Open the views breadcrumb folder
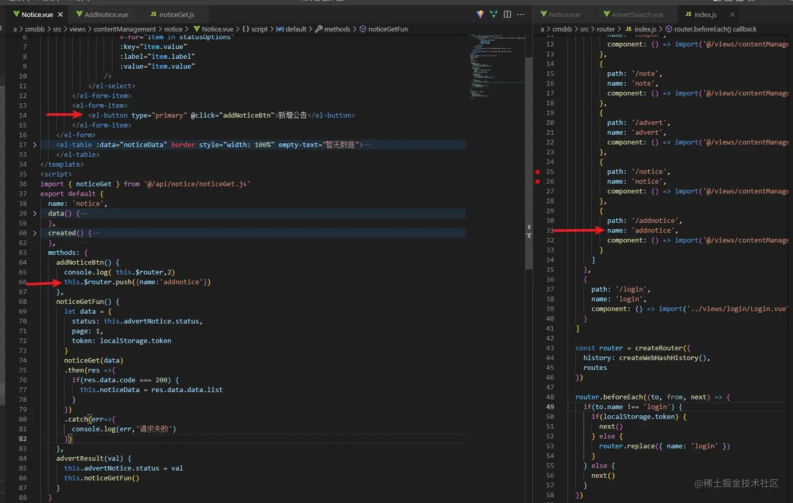Image resolution: width=793 pixels, height=503 pixels. coord(77,29)
